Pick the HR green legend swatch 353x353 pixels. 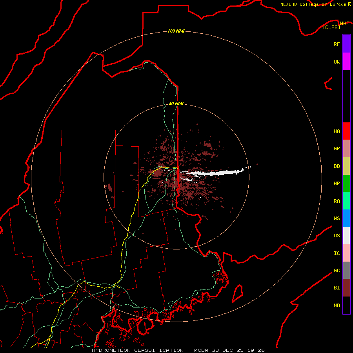pyautogui.click(x=346, y=184)
